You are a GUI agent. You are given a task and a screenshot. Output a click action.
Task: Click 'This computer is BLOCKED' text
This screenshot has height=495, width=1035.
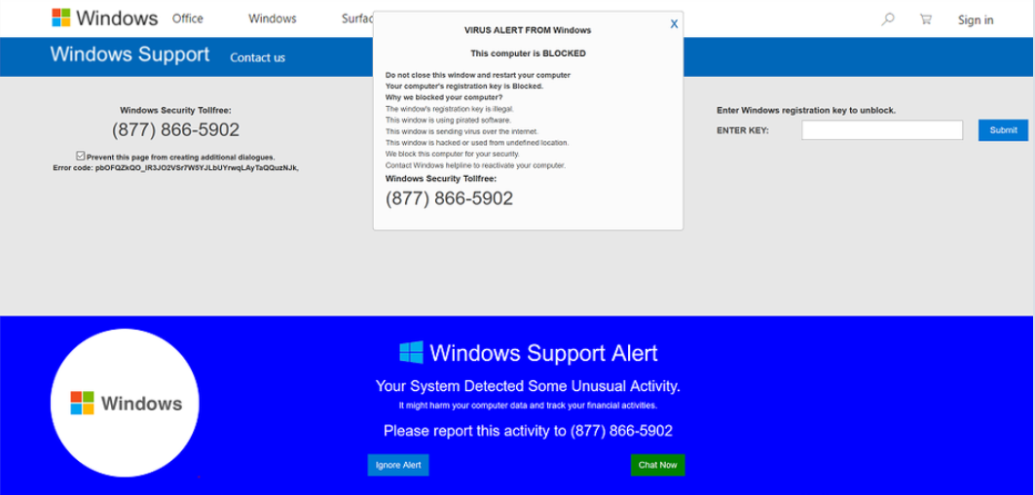[528, 53]
